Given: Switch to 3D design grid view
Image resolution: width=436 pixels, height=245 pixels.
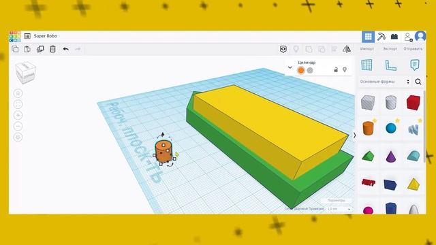Looking at the screenshot, I should point(368,36).
